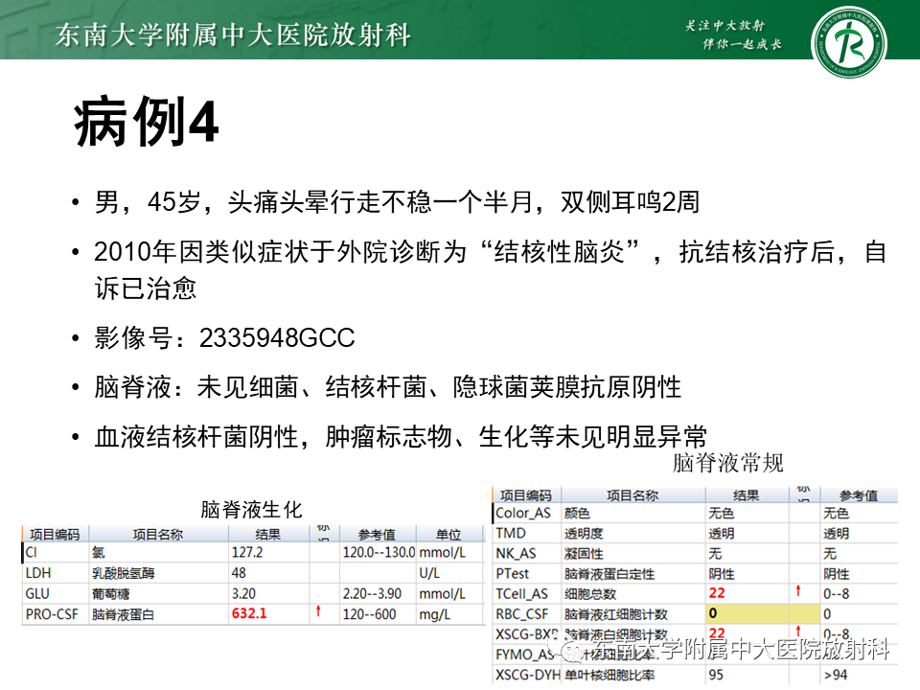Click 结果 header in the routine CSF table

click(746, 495)
